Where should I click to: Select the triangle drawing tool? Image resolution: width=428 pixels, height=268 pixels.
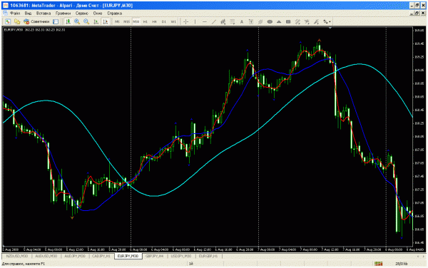pos(279,21)
